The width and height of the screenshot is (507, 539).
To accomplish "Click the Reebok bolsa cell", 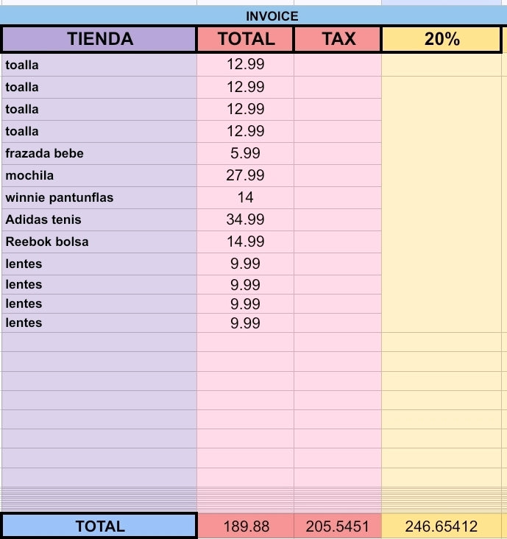I will tap(99, 242).
